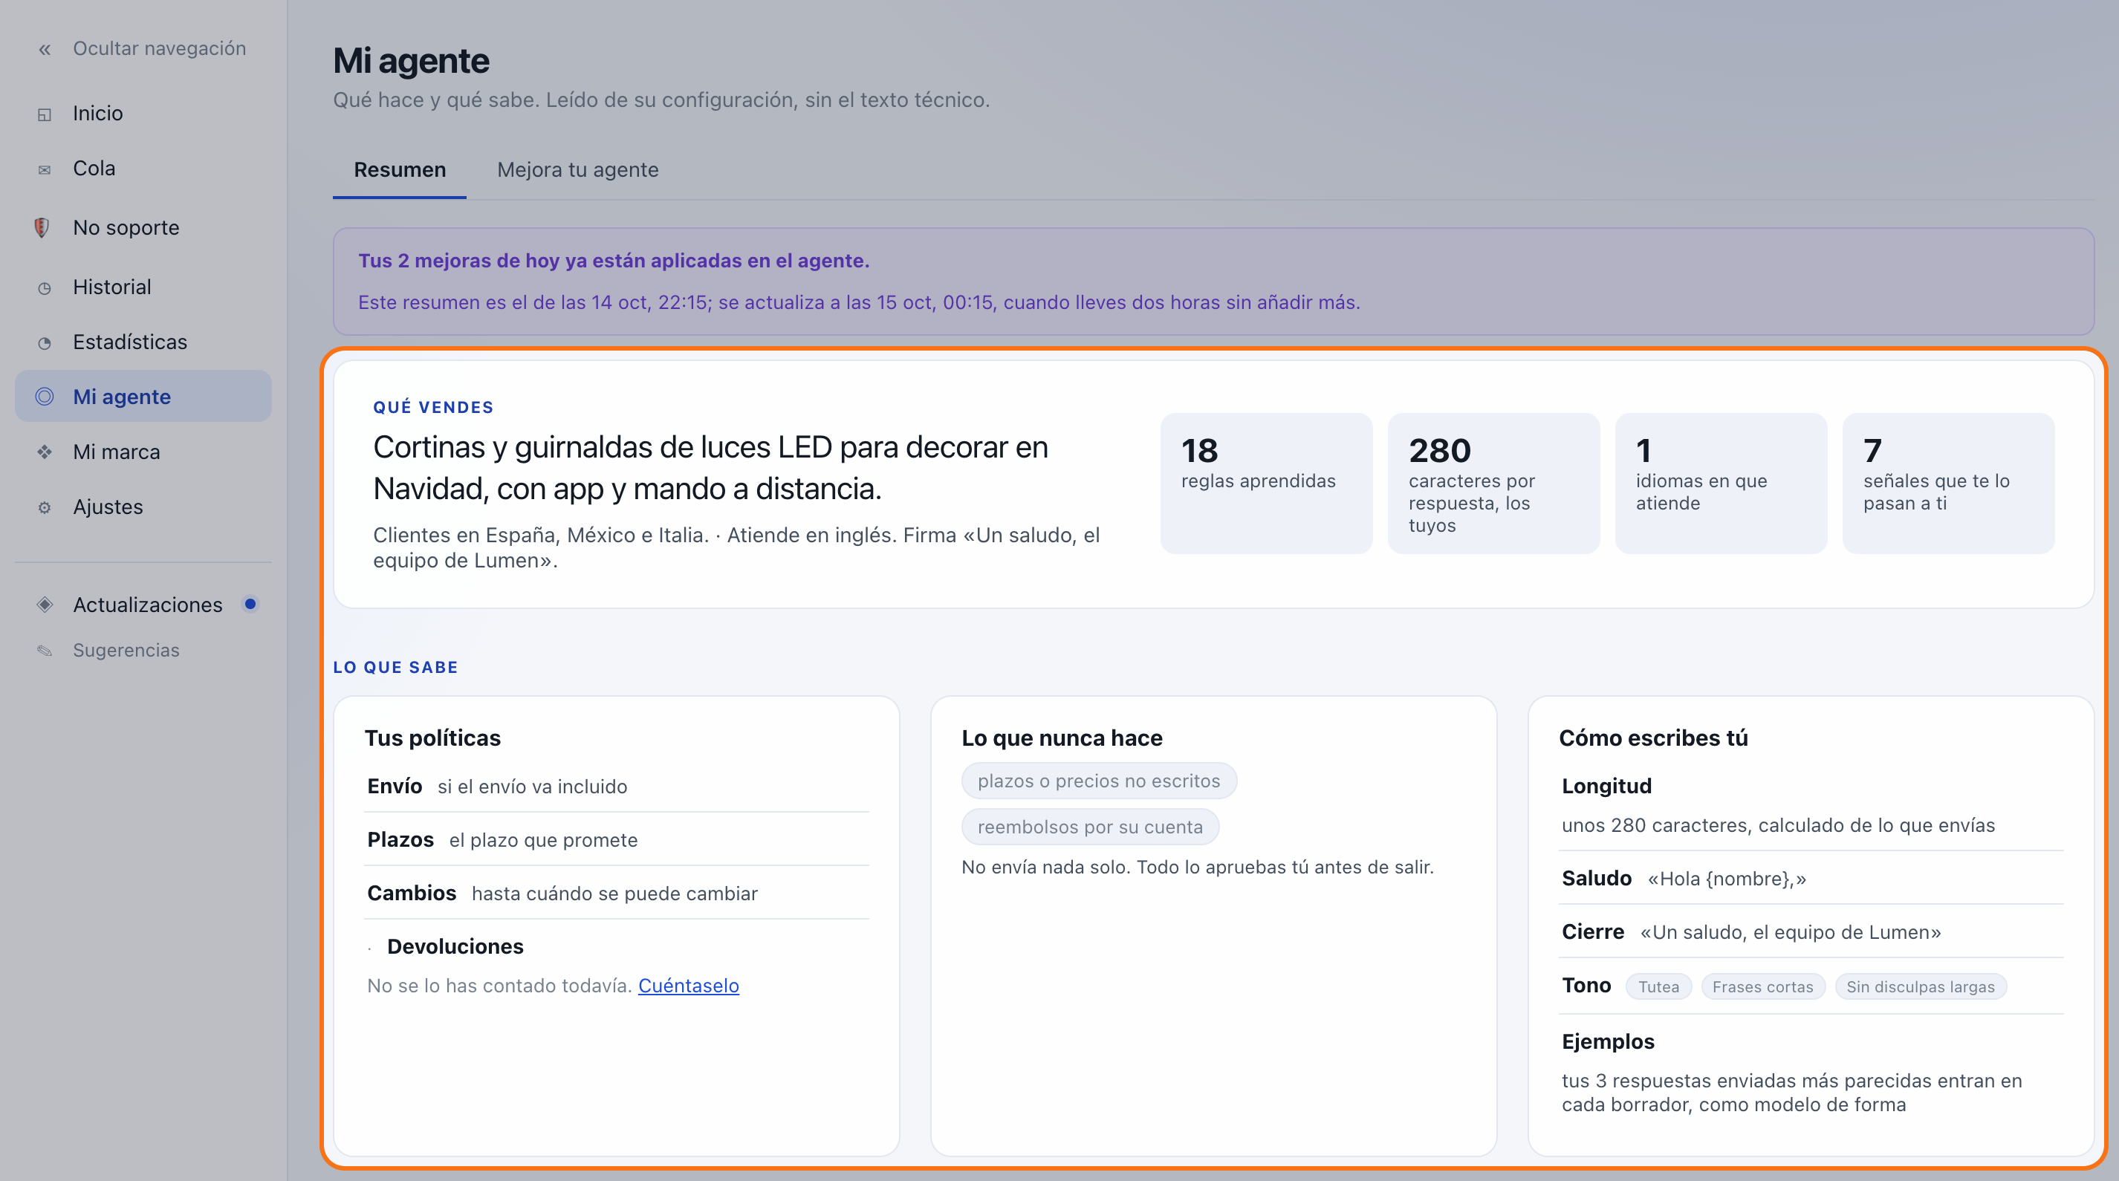Click the blue dot next to Actualizaciones
The height and width of the screenshot is (1181, 2119).
pyautogui.click(x=251, y=605)
